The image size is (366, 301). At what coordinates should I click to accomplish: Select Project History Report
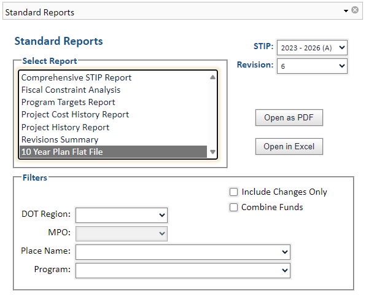click(x=113, y=127)
